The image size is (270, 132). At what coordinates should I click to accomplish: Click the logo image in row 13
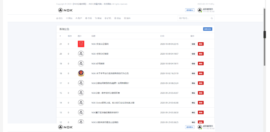point(81,112)
